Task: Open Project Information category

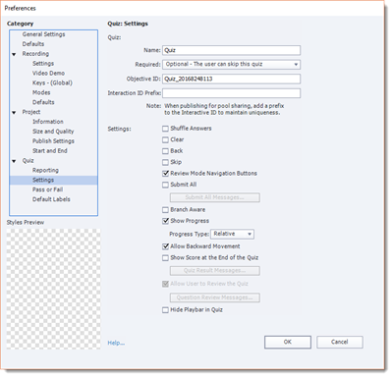Action: (48, 122)
